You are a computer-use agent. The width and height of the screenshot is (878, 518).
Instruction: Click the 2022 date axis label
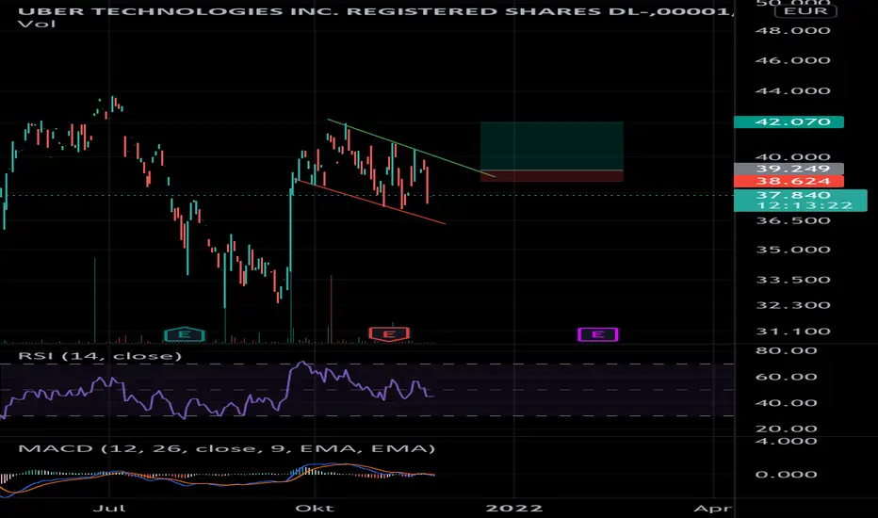[514, 508]
